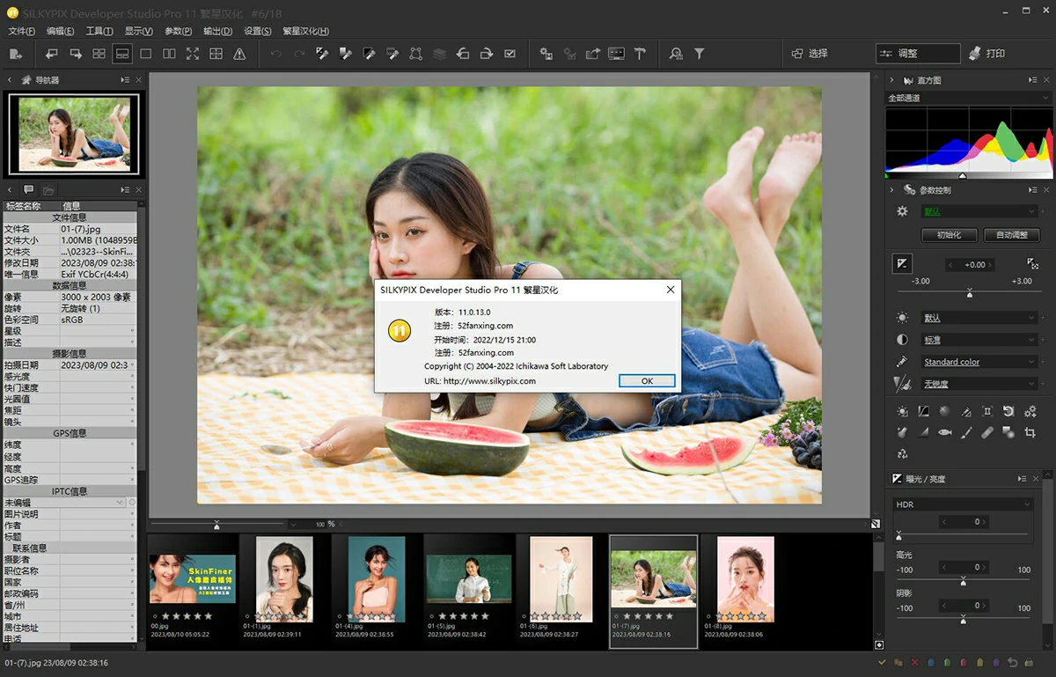Enable side-by-side compare view icon

coord(169,54)
